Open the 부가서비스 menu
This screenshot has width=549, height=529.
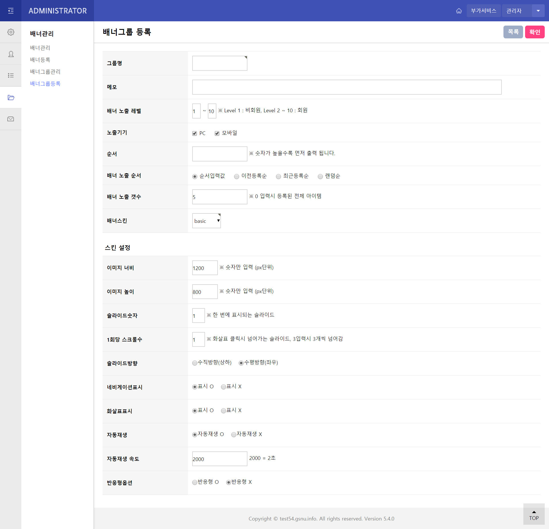coord(483,11)
